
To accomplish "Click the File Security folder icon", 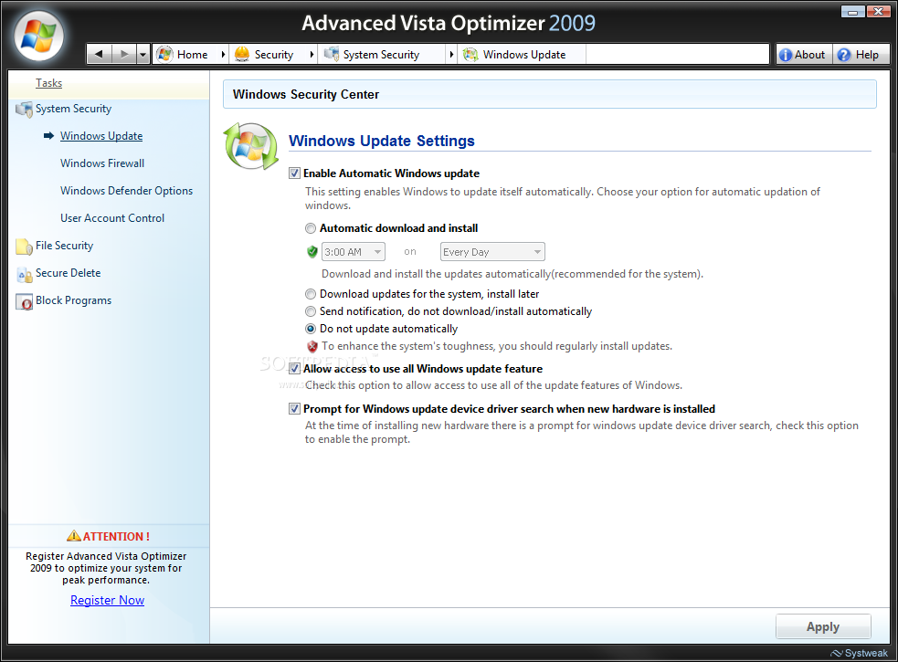I will click(x=24, y=247).
